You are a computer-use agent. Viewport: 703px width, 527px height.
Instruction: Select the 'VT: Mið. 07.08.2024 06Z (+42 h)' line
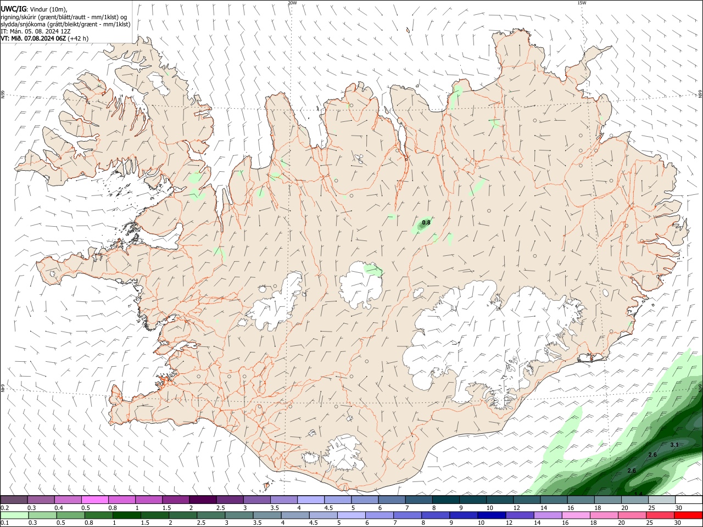pos(44,38)
